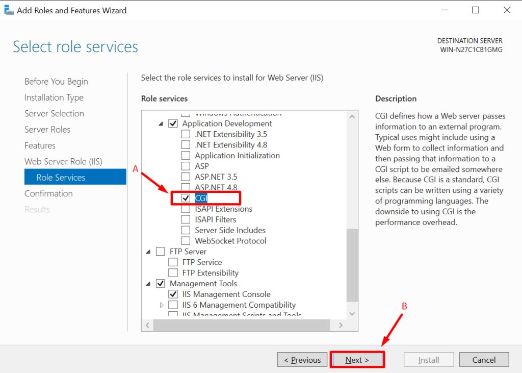Tick the FTP Service checkbox
The height and width of the screenshot is (373, 522).
pos(173,262)
